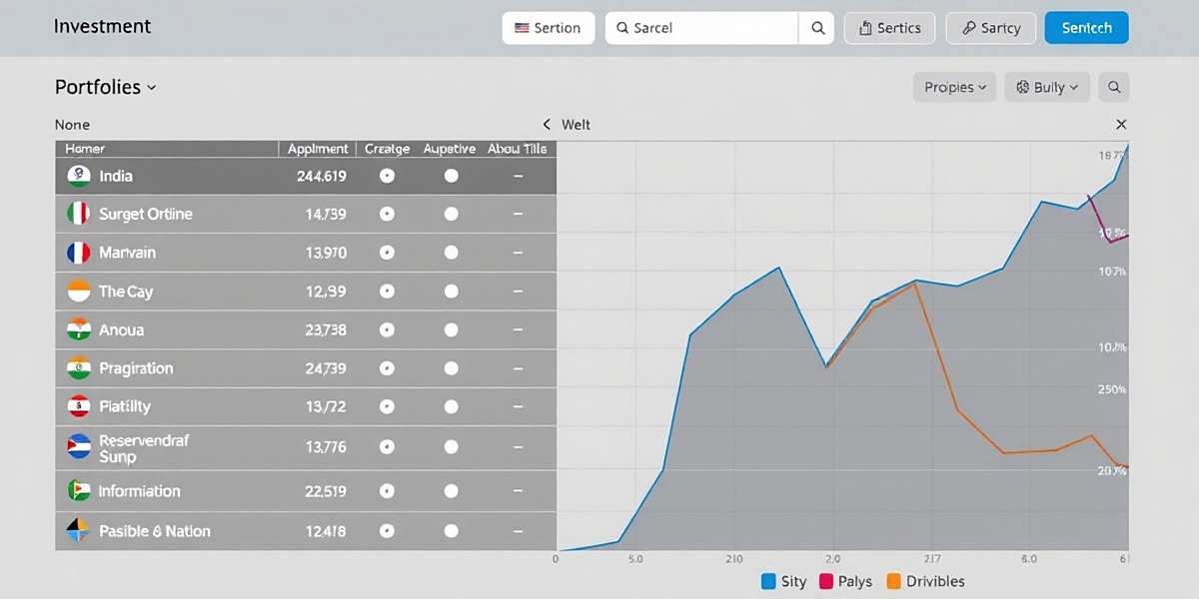Click the search icon next to Buily
This screenshot has height=599, width=1199.
click(1114, 87)
